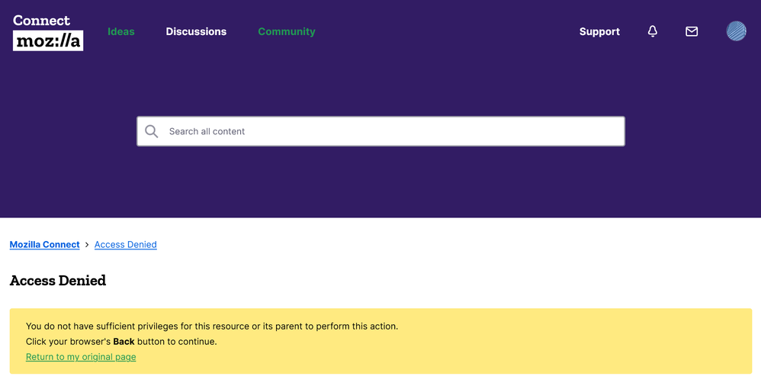Open the Community menu item
The width and height of the screenshot is (761, 376).
(x=286, y=31)
